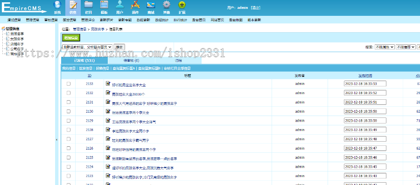420x185 pixels.
Task: Click the edit icon in row 2127
Action: point(108,139)
